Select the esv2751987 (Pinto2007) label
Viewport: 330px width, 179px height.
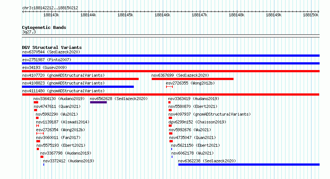click(x=47, y=60)
